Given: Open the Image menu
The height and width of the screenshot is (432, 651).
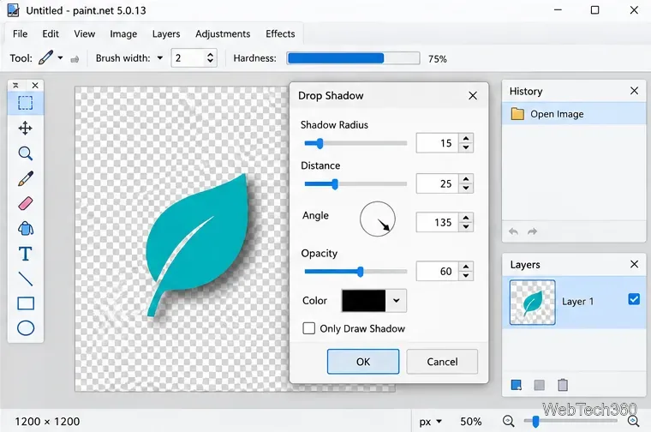Looking at the screenshot, I should [x=123, y=33].
